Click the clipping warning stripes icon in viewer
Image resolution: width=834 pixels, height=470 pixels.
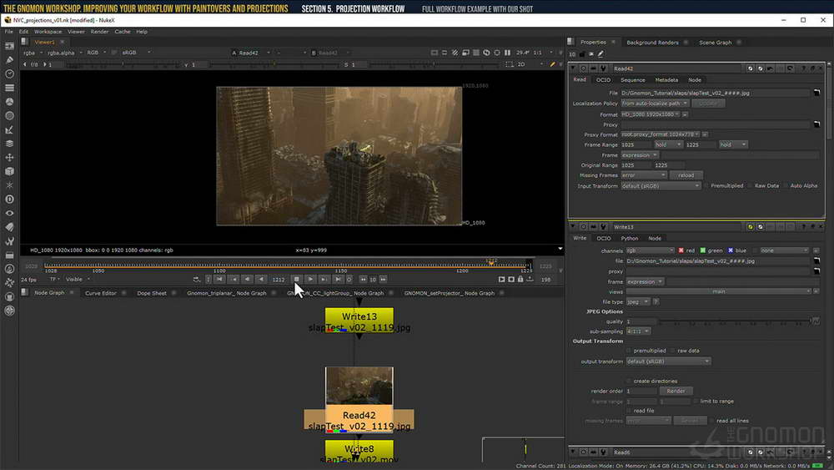point(455,53)
